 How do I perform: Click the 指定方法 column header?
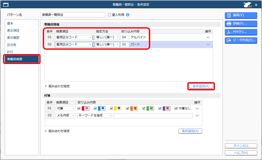coord(102,31)
